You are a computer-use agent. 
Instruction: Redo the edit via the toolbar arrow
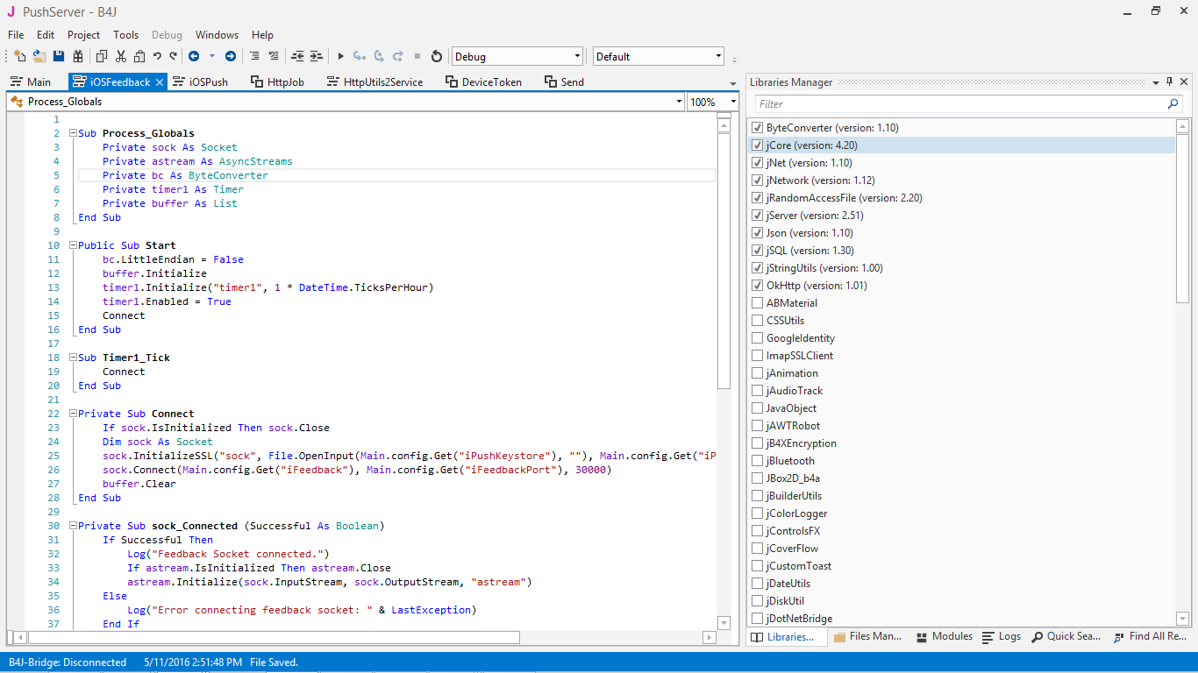tap(173, 56)
